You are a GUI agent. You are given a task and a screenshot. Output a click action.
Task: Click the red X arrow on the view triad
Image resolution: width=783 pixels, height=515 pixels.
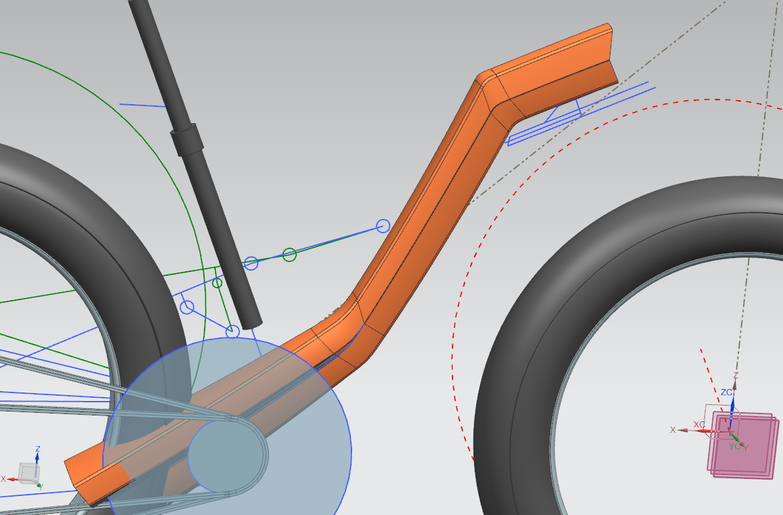(11, 479)
